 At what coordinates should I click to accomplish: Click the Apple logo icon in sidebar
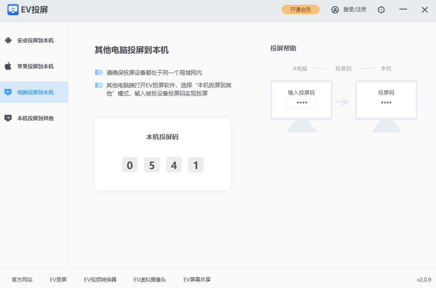[x=8, y=66]
